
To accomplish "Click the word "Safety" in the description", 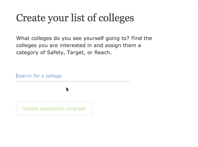I will [x=55, y=52].
